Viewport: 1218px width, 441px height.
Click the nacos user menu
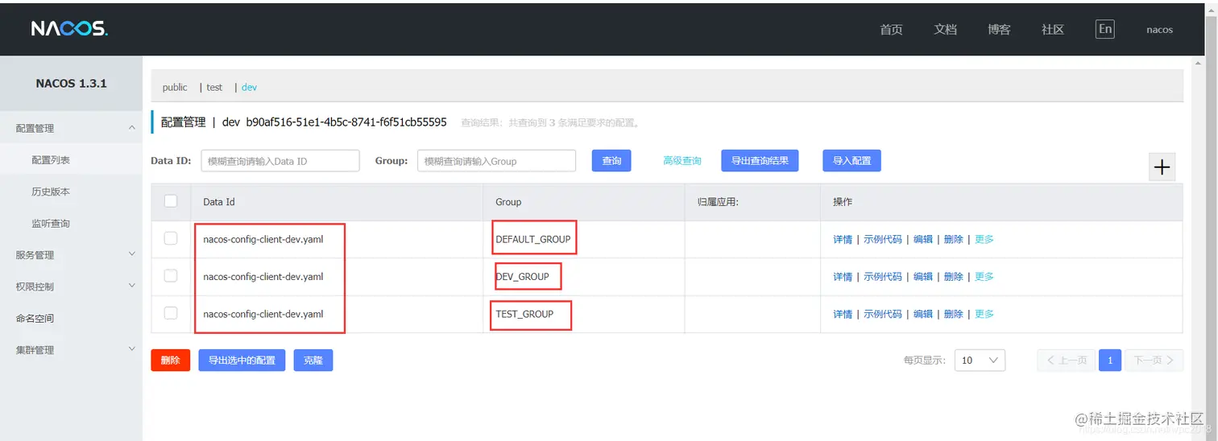1159,30
